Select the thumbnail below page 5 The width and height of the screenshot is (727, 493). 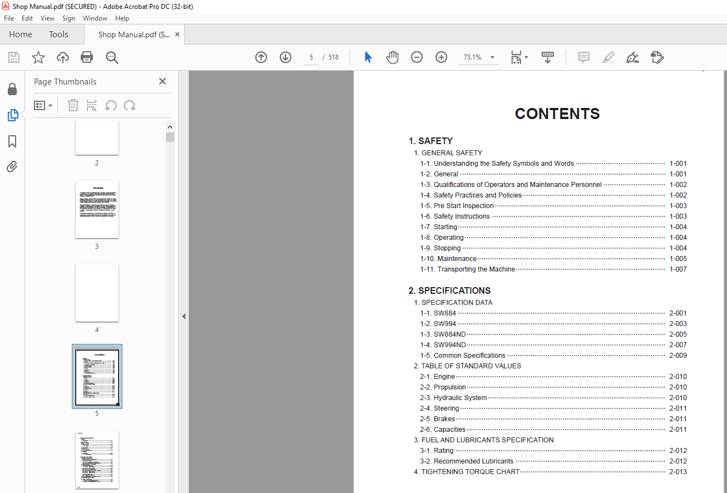coord(97,460)
